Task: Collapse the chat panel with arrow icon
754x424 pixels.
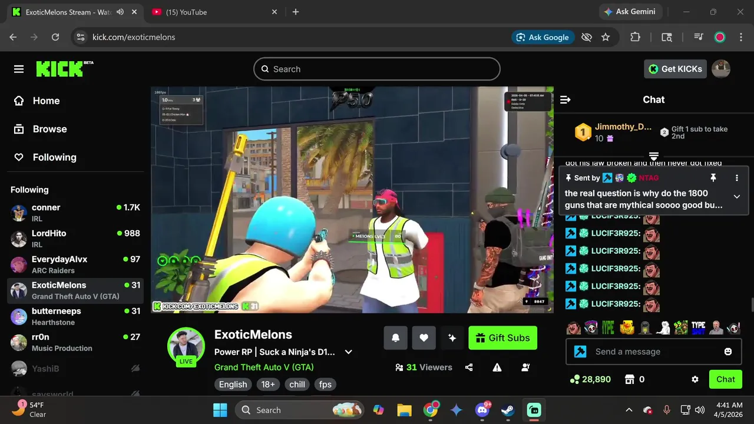Action: pyautogui.click(x=565, y=100)
